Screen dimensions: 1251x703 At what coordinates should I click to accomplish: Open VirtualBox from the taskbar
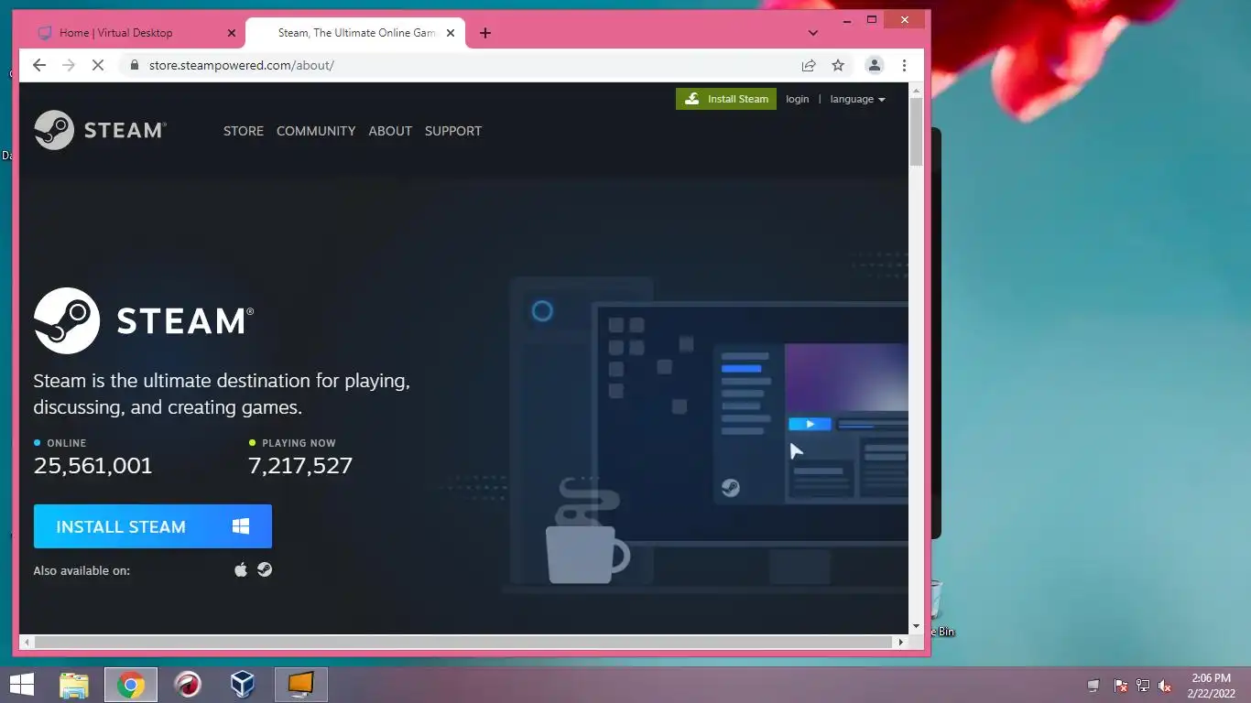(243, 685)
